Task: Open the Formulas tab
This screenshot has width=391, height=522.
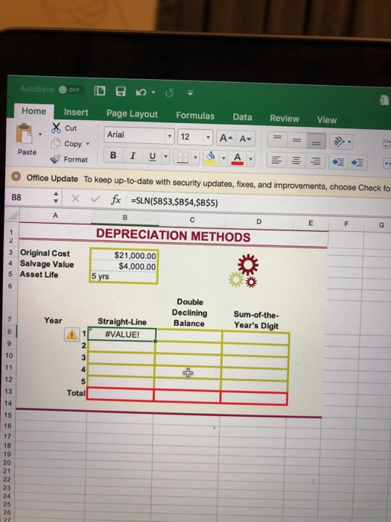Action: point(195,116)
